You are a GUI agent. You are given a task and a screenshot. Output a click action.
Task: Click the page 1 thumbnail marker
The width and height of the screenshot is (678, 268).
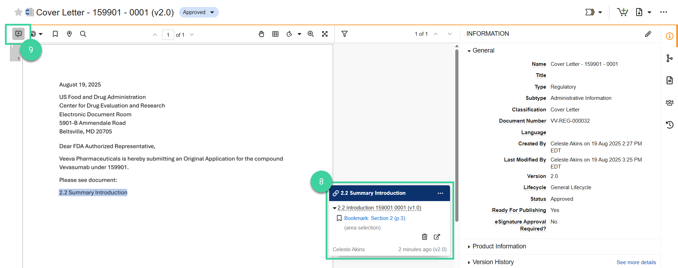pos(15,53)
